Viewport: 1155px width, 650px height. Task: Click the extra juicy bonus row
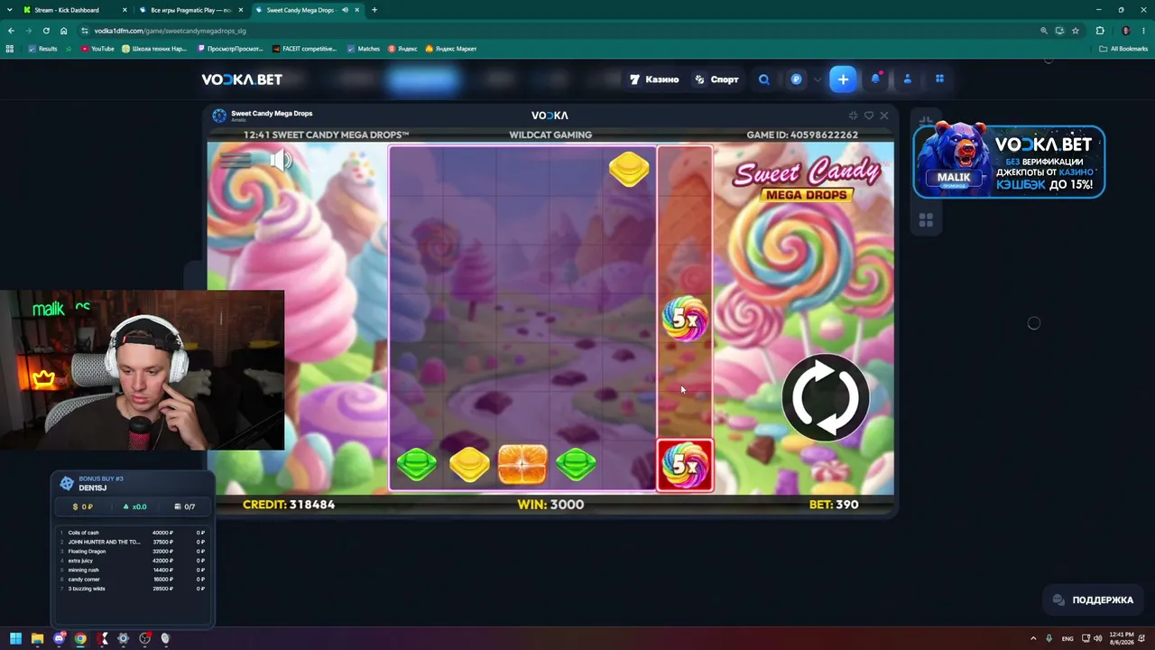pos(133,561)
